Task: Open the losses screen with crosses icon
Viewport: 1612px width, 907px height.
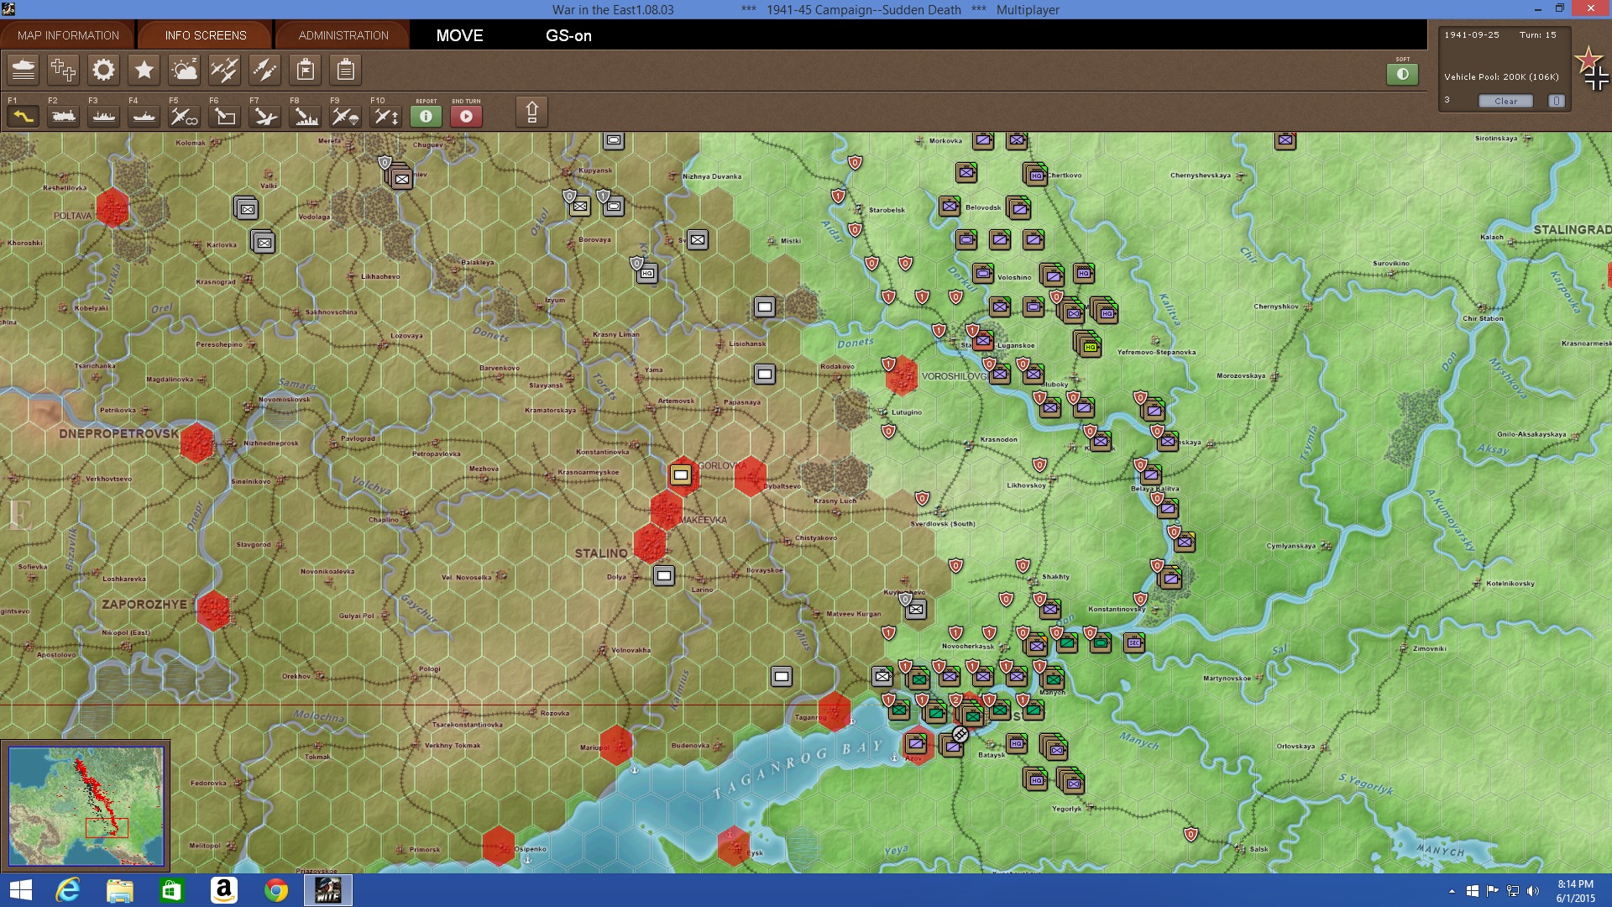Action: 63,70
